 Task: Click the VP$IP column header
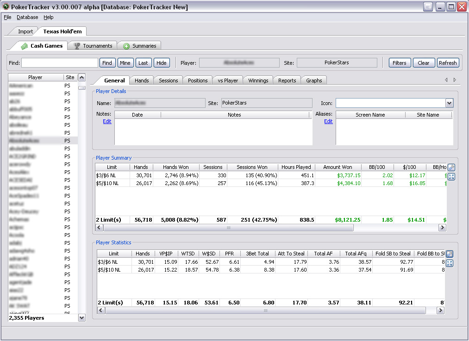[x=166, y=254]
